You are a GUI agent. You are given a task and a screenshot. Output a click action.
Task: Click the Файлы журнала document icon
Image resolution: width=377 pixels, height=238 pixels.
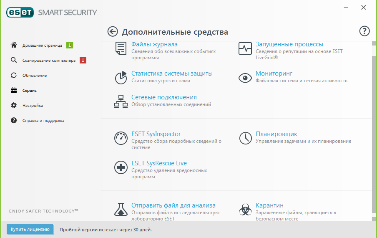click(121, 48)
